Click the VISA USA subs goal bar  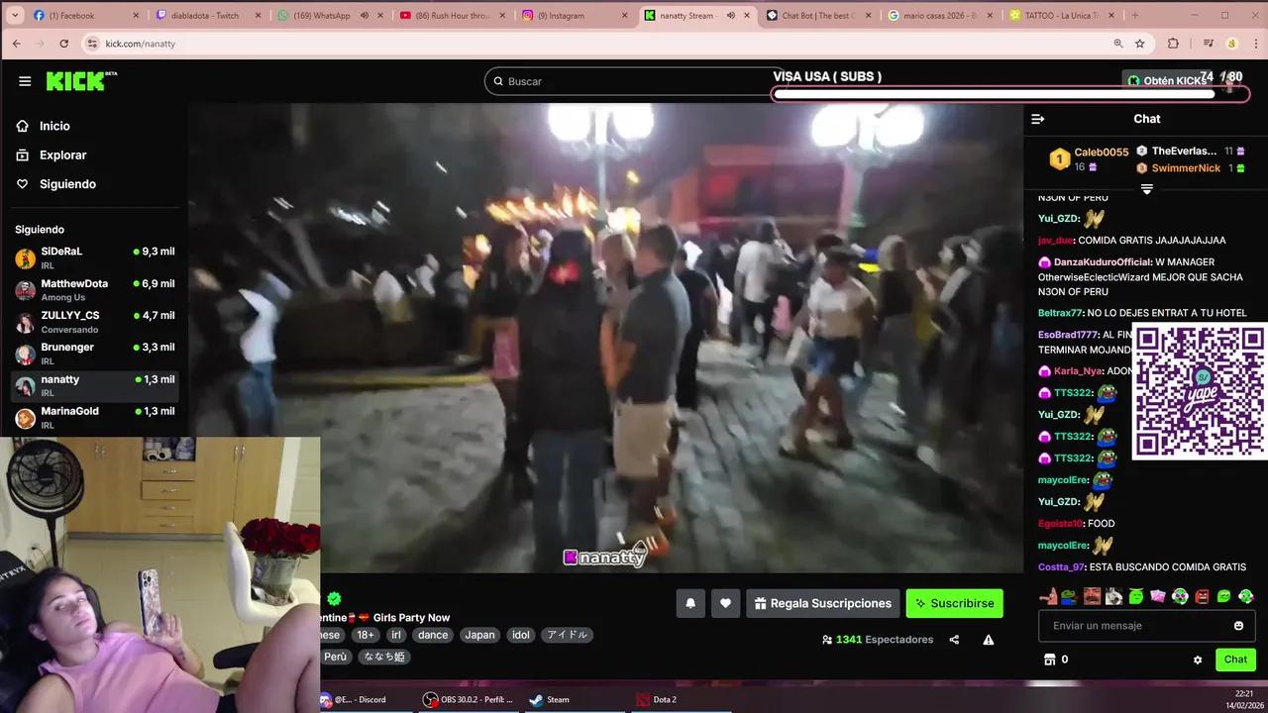point(1009,93)
